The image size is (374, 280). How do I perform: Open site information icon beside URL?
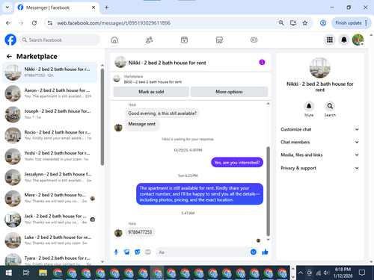tap(50, 23)
